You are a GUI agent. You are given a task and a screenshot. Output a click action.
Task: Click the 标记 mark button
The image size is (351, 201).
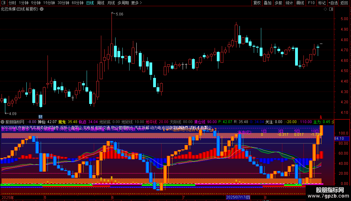pos(322,3)
